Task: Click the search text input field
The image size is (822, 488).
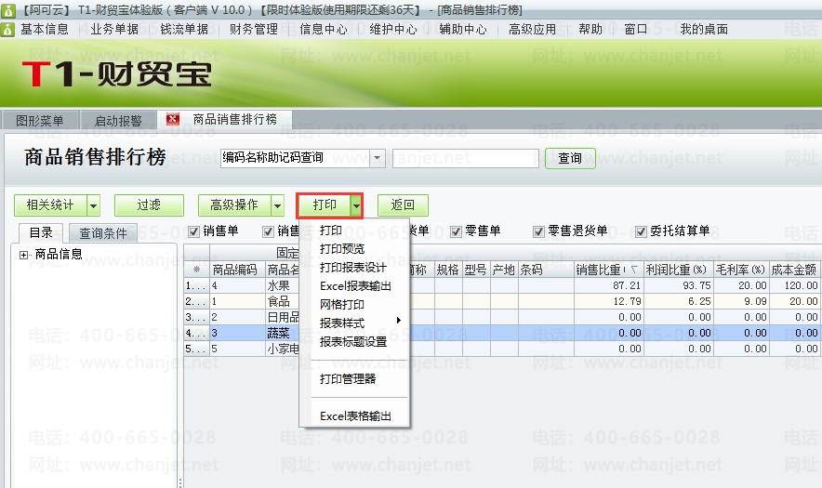Action: click(466, 158)
